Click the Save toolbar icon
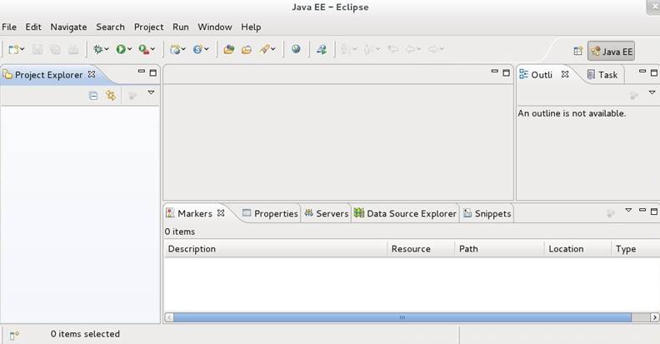 click(37, 50)
